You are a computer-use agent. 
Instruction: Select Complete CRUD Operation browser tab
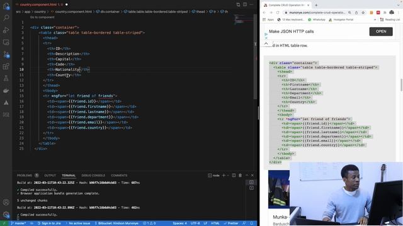[287, 5]
